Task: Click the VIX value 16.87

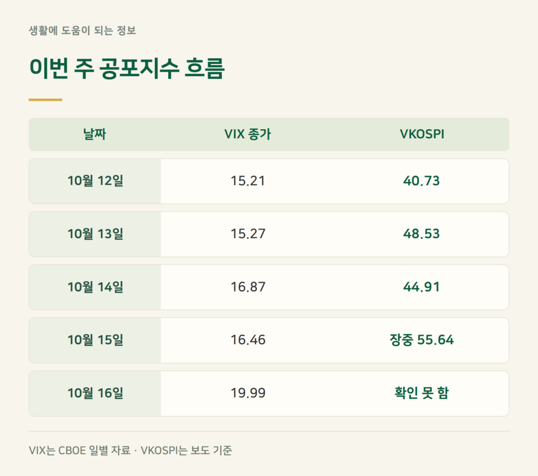Action: tap(248, 287)
